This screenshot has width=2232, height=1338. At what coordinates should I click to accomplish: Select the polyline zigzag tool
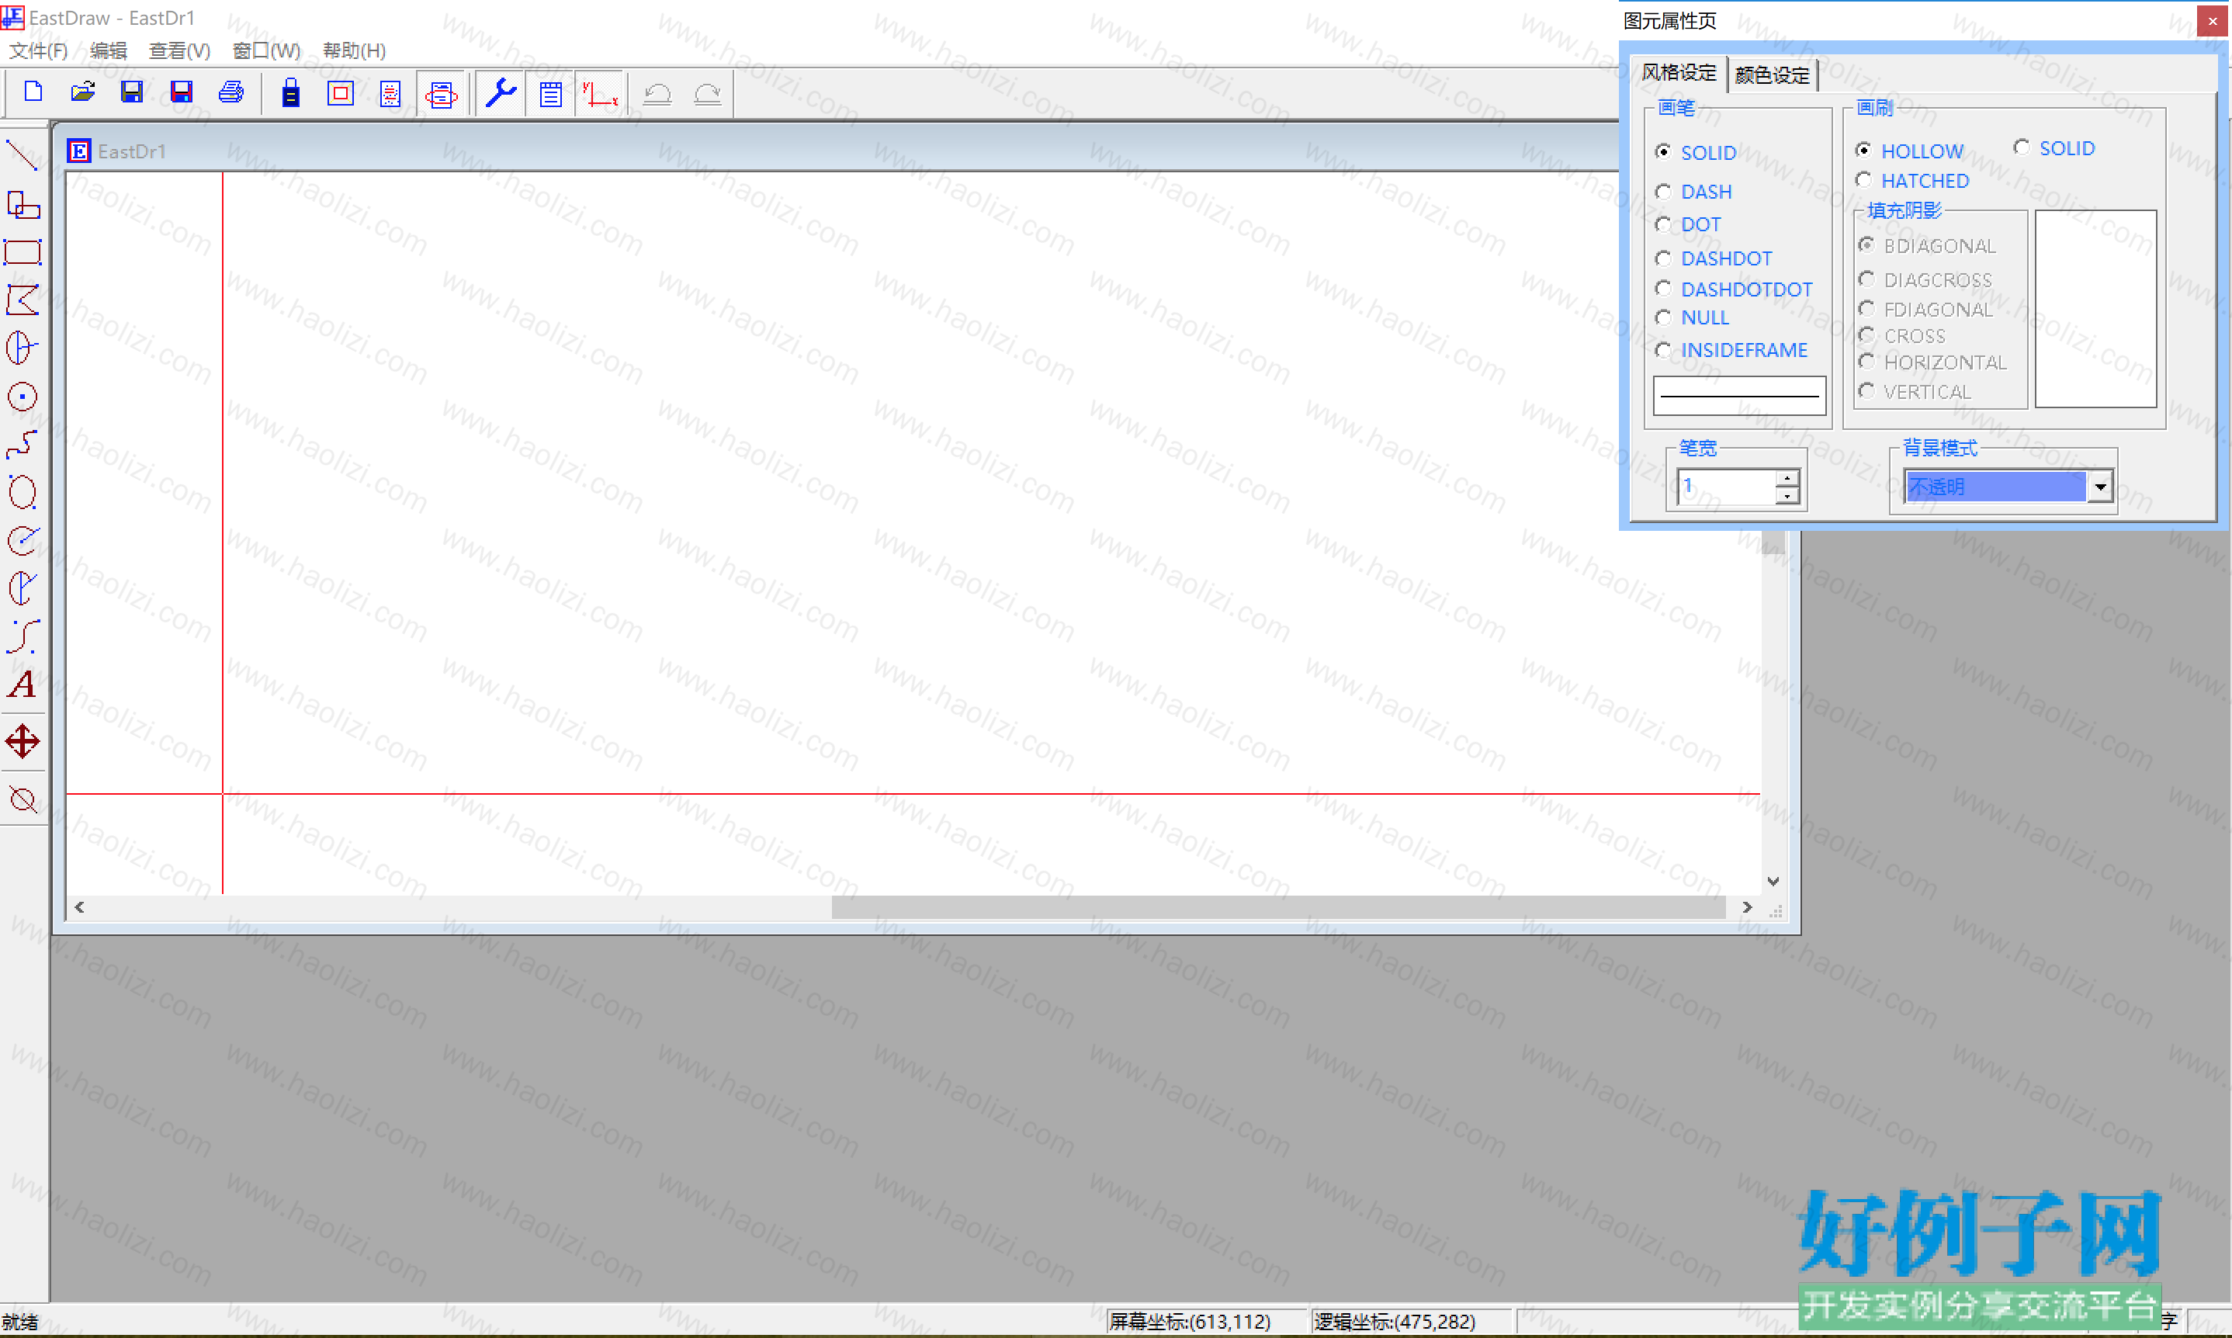pyautogui.click(x=23, y=444)
